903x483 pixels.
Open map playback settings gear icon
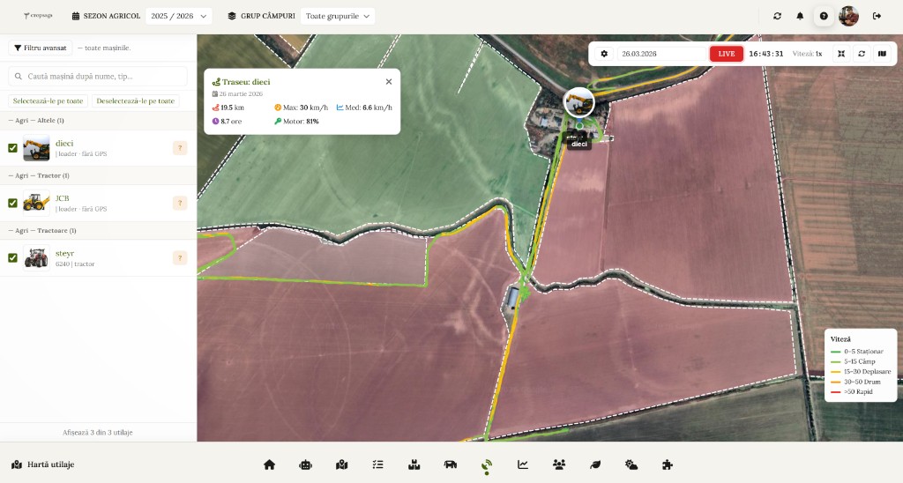pos(604,54)
